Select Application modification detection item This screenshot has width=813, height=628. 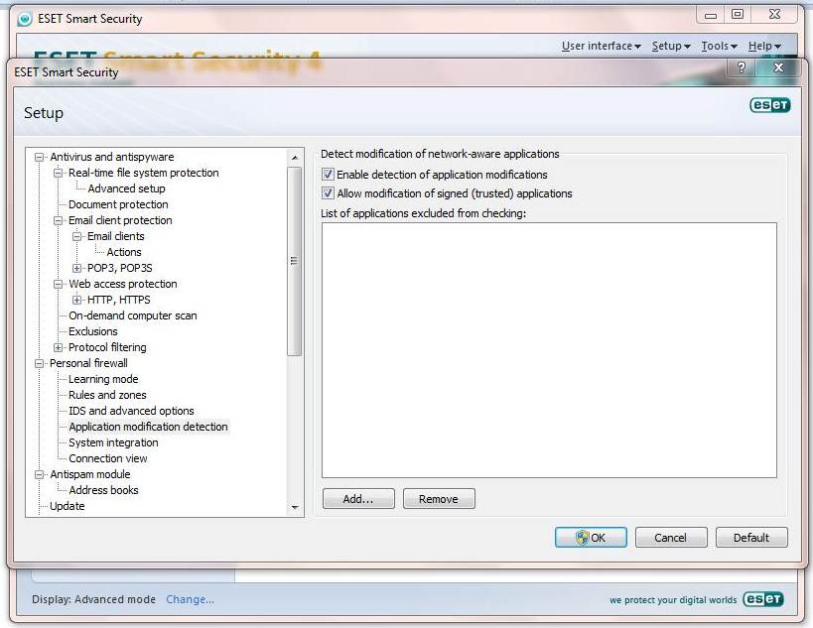coord(148,427)
